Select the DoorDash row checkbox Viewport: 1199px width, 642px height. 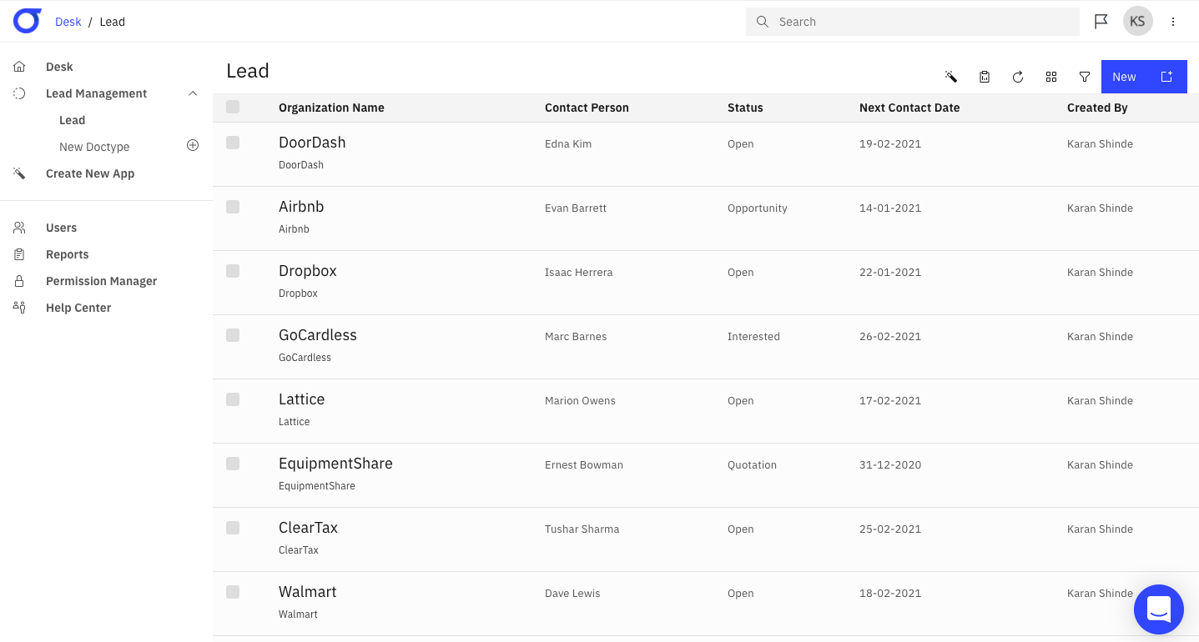233,143
